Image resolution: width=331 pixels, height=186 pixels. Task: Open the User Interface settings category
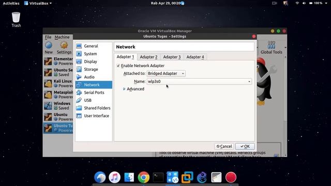tap(94, 116)
